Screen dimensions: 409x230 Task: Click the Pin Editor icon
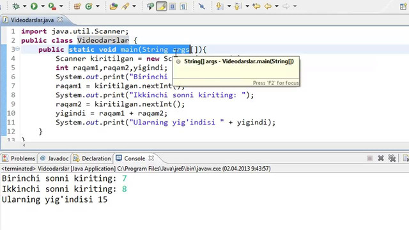(x=202, y=6)
